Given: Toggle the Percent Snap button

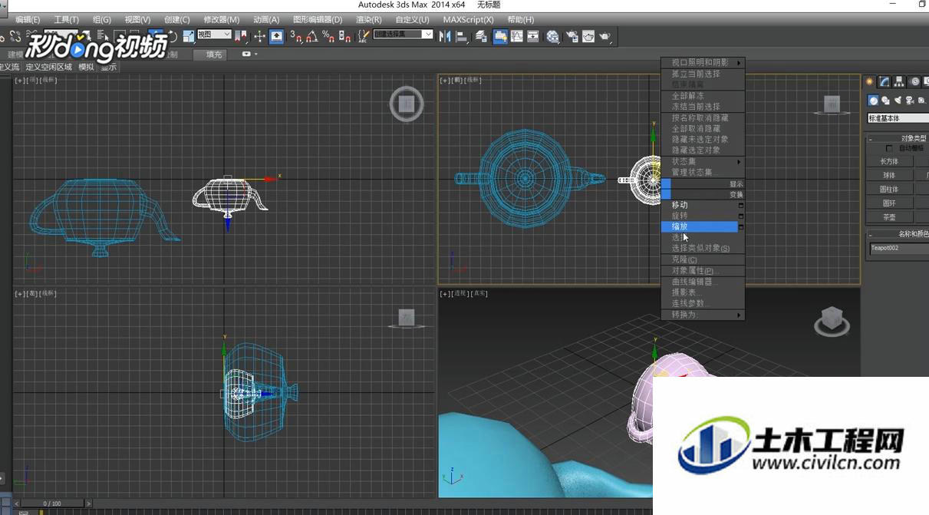Looking at the screenshot, I should pyautogui.click(x=328, y=36).
